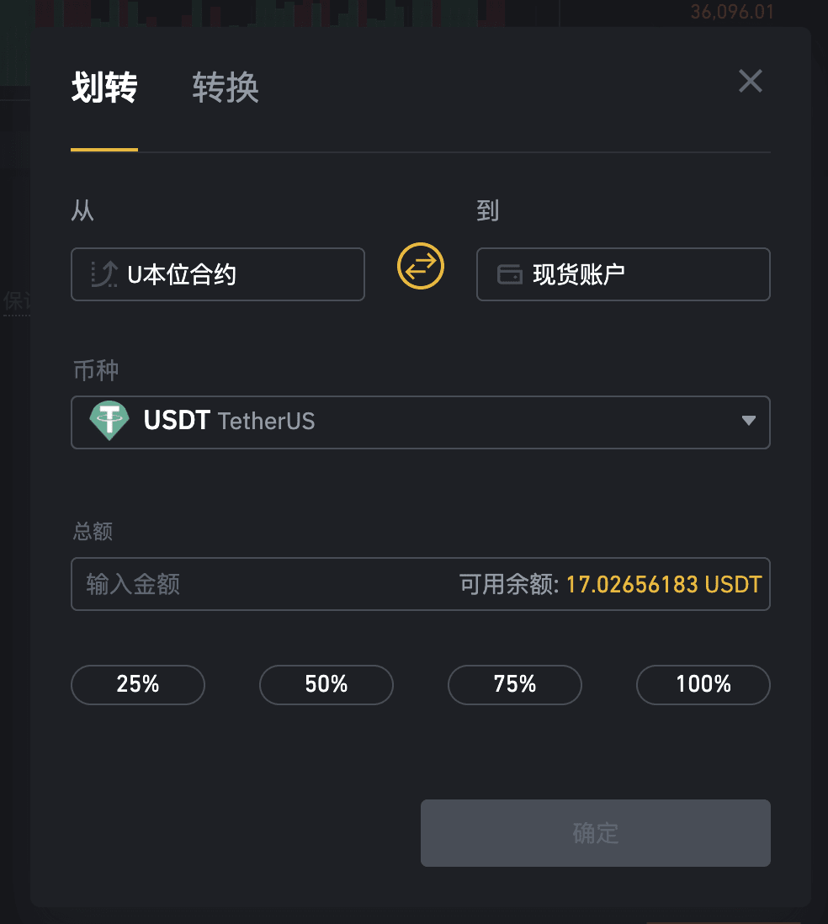Confirm transfer with the 确定 button
This screenshot has height=924, width=828.
[x=595, y=833]
